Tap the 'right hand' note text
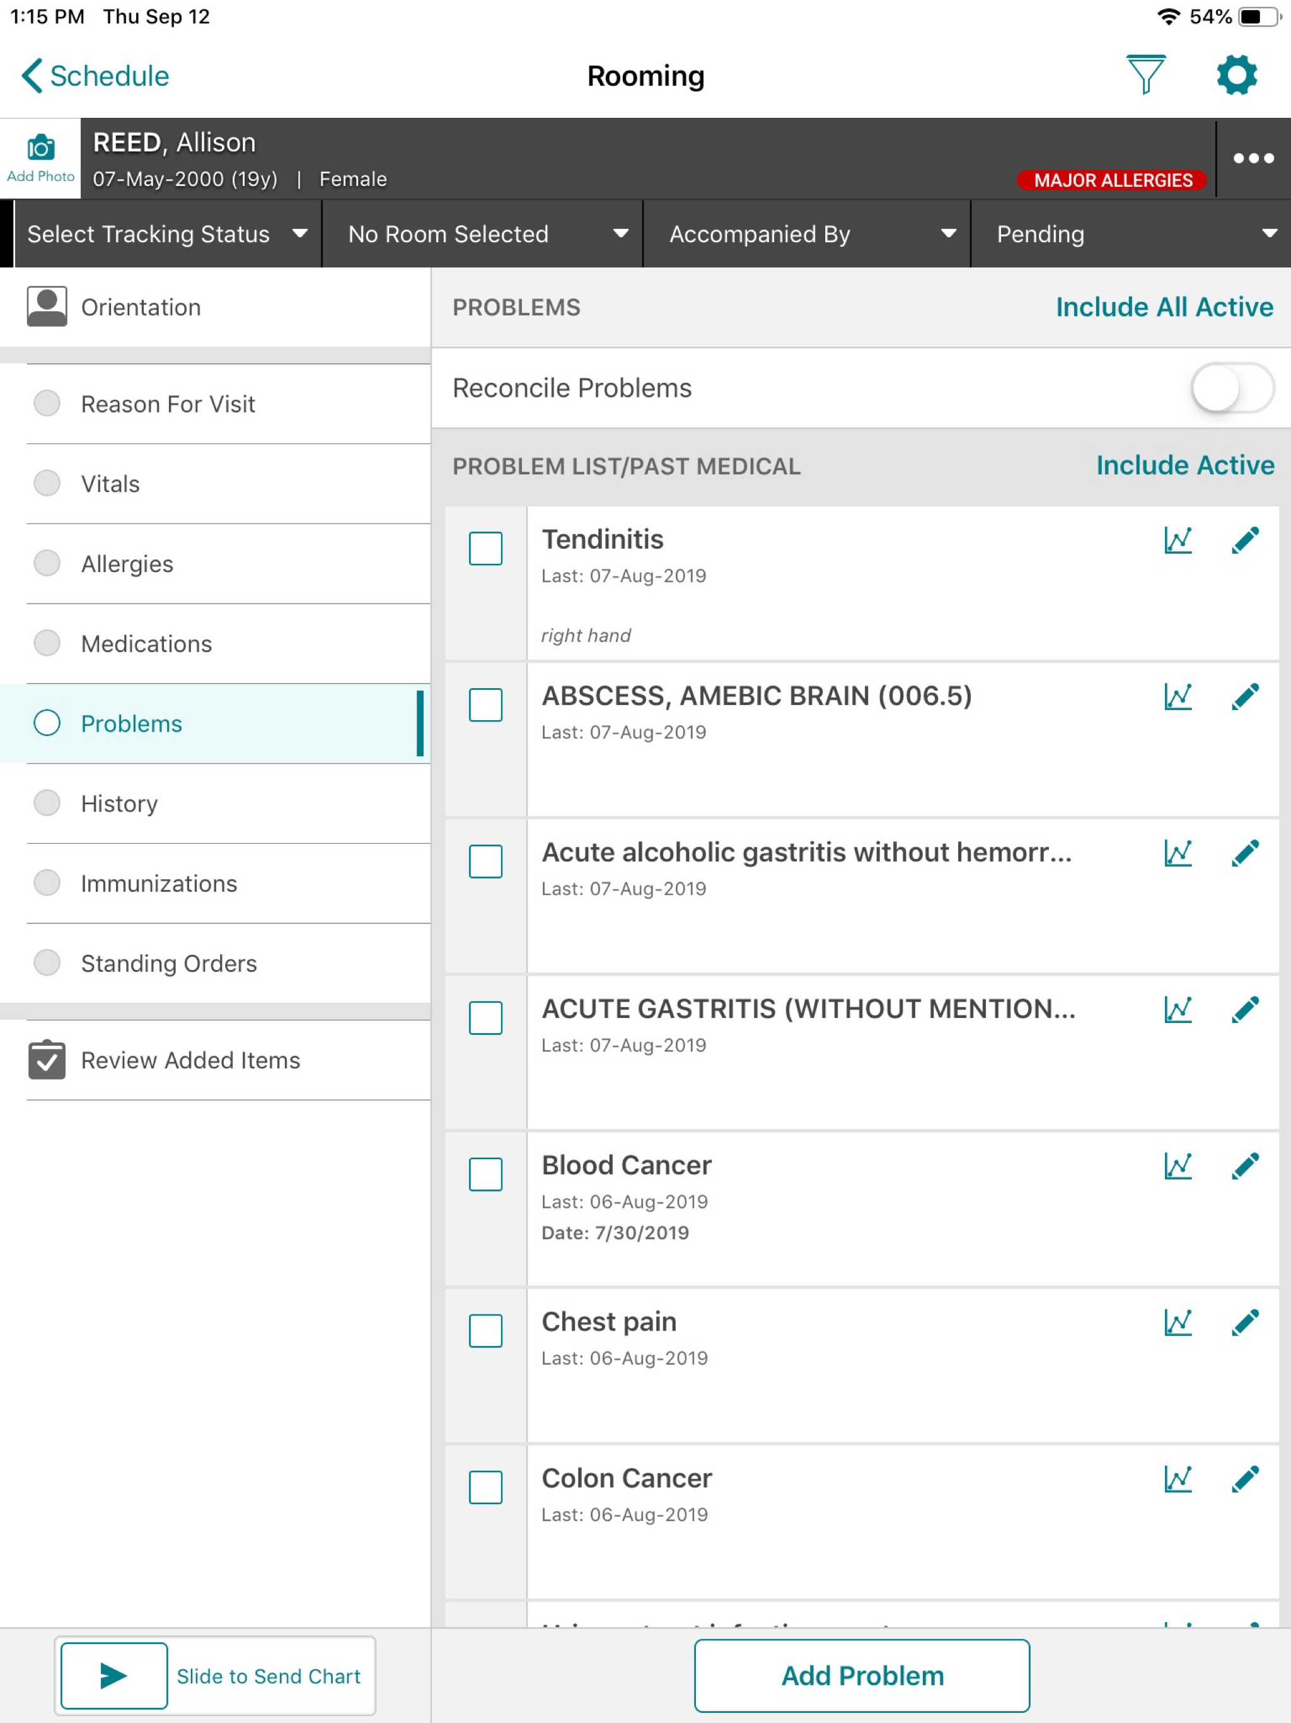This screenshot has width=1291, height=1723. point(586,636)
